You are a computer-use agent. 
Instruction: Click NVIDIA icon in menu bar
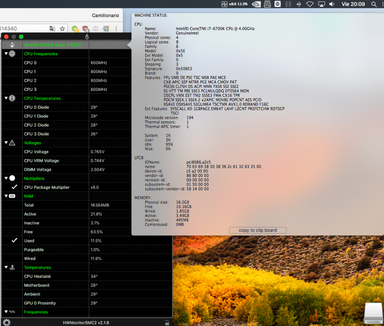(x=256, y=4)
